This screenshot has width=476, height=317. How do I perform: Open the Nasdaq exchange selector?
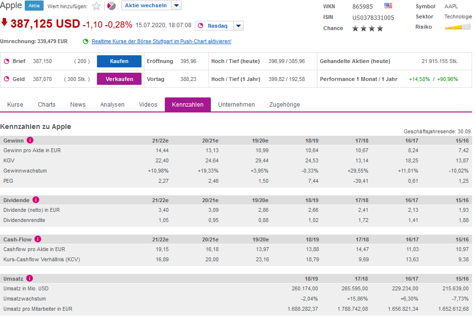pos(214,26)
